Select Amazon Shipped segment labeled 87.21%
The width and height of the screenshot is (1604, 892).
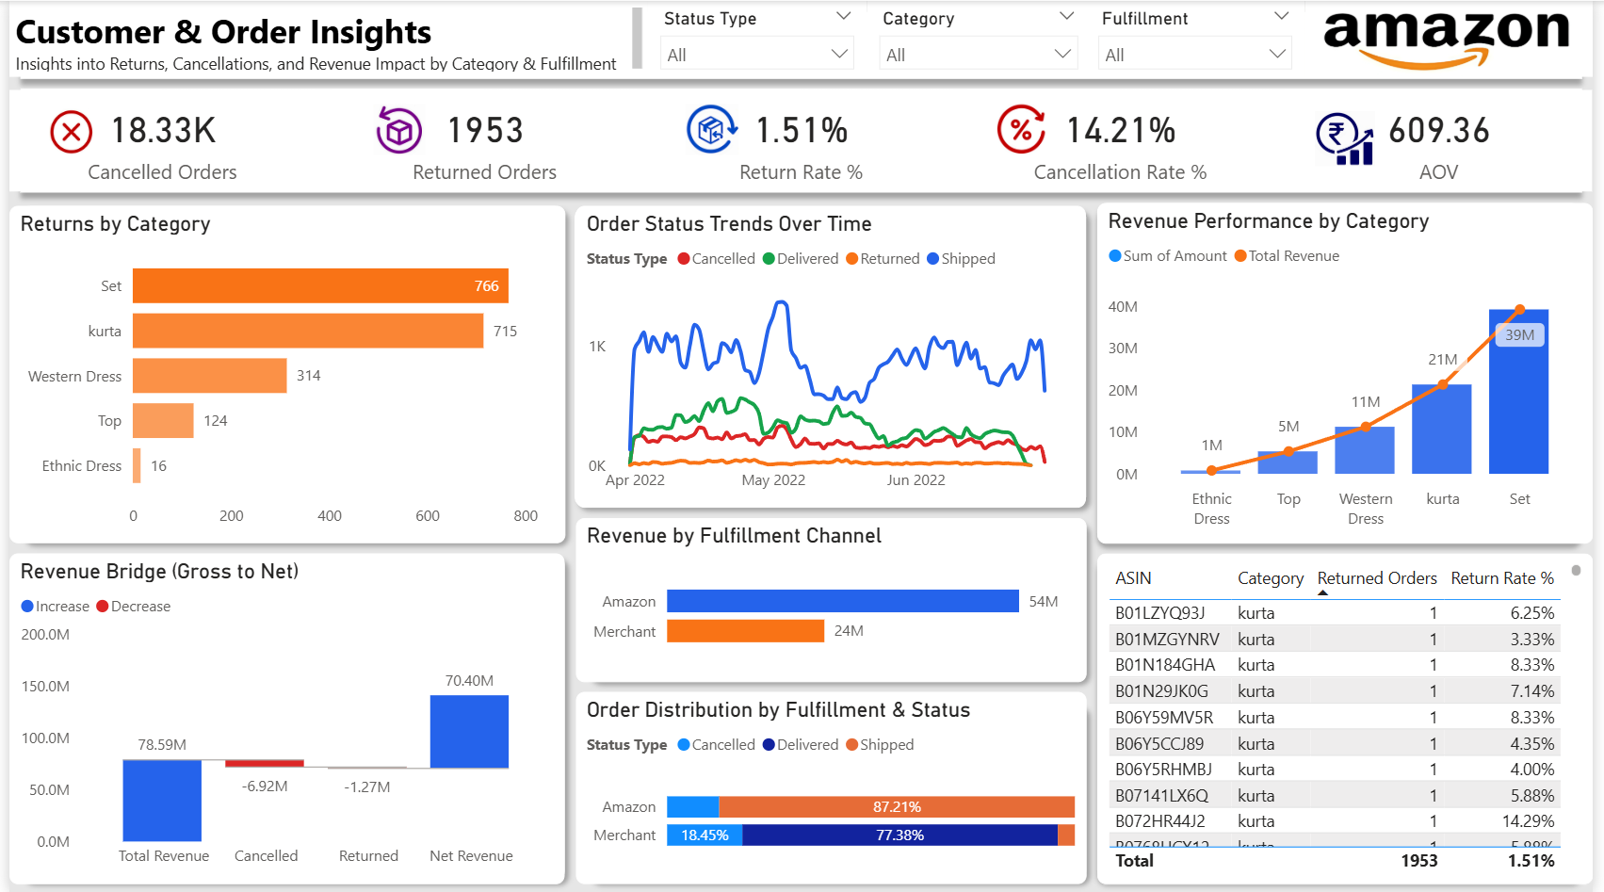pos(897,807)
